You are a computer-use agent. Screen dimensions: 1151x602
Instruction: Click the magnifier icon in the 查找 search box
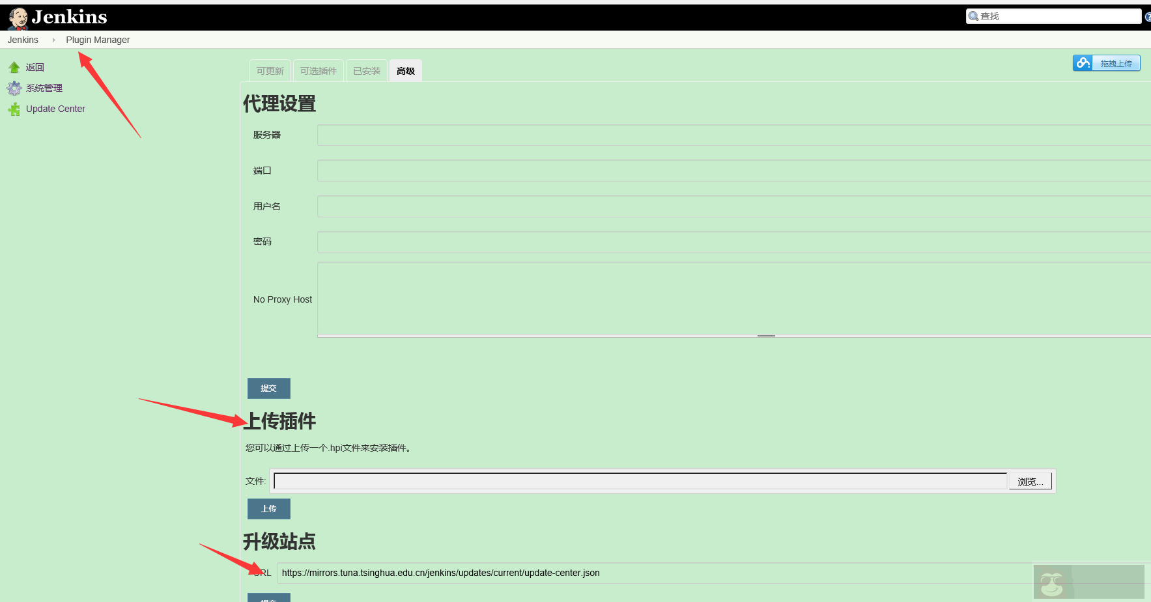(974, 15)
